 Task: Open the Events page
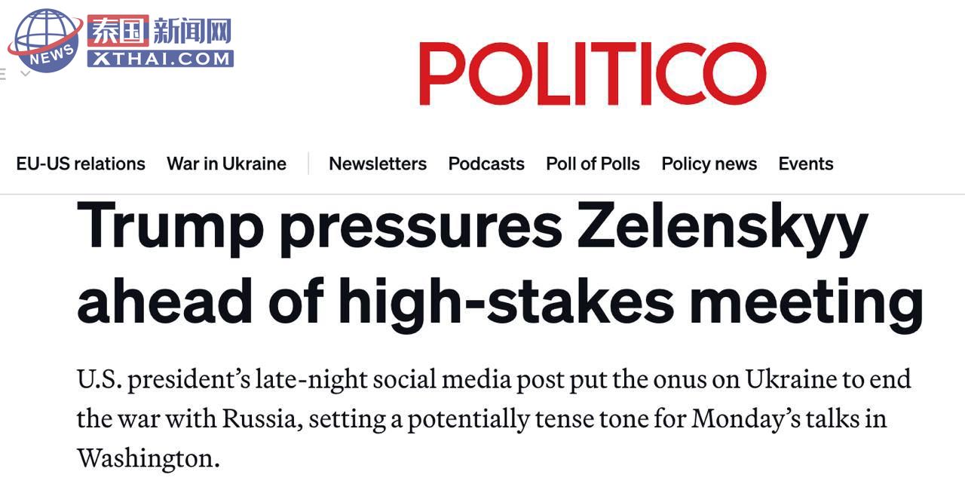click(x=806, y=164)
